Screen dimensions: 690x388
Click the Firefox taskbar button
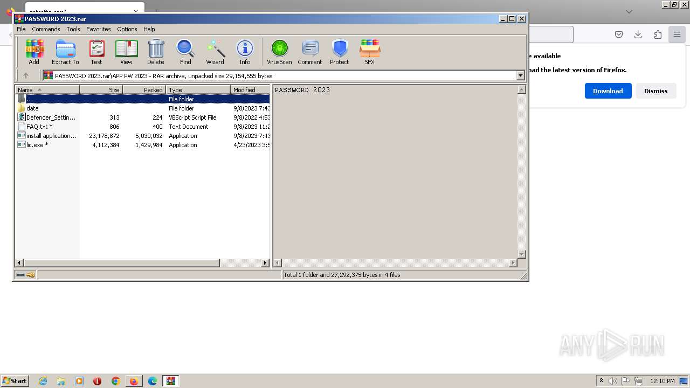tap(134, 381)
